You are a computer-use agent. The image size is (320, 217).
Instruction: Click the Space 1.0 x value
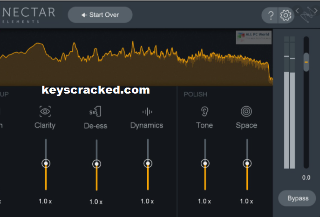(x=246, y=201)
